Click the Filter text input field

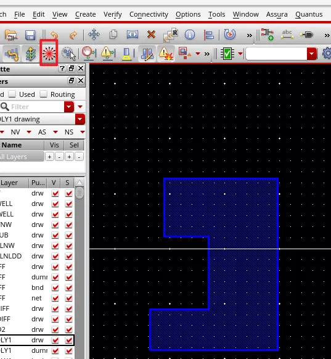click(x=36, y=107)
